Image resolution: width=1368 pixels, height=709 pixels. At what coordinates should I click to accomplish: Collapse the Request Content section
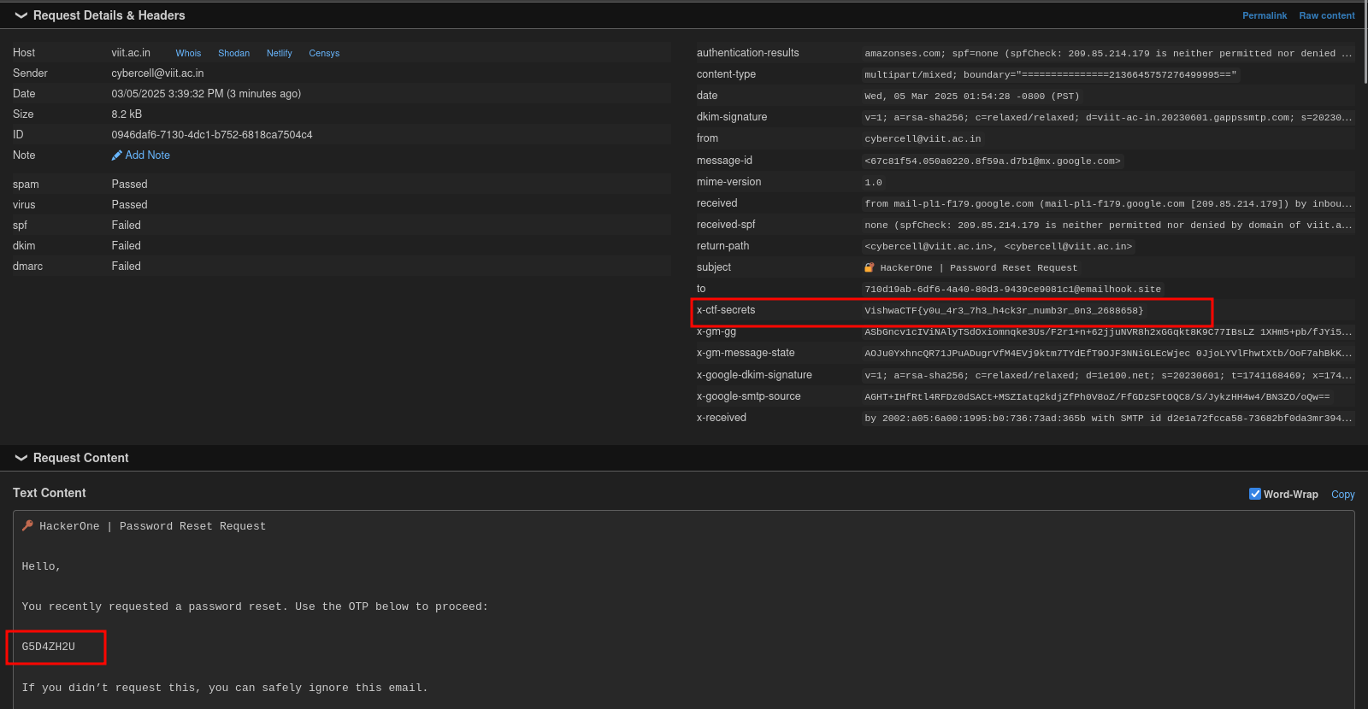[21, 458]
